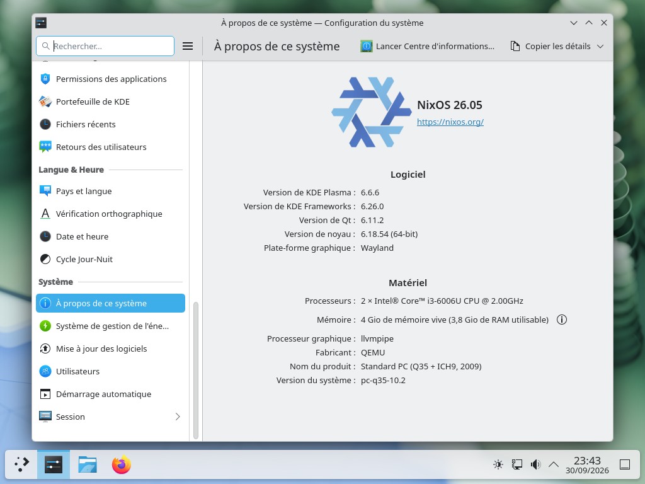
Task: Open Démarrage automatique settings
Action: coord(110,394)
